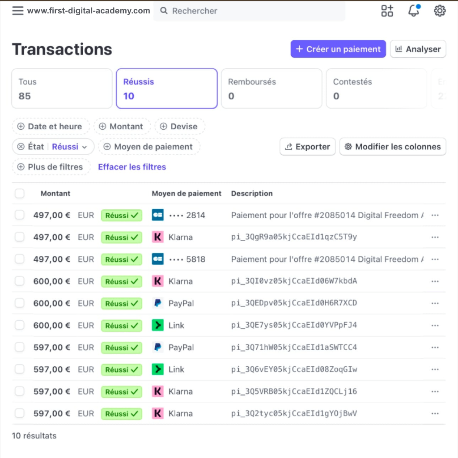The image size is (458, 458).
Task: Remove État filter using its x icon
Action: click(x=21, y=147)
